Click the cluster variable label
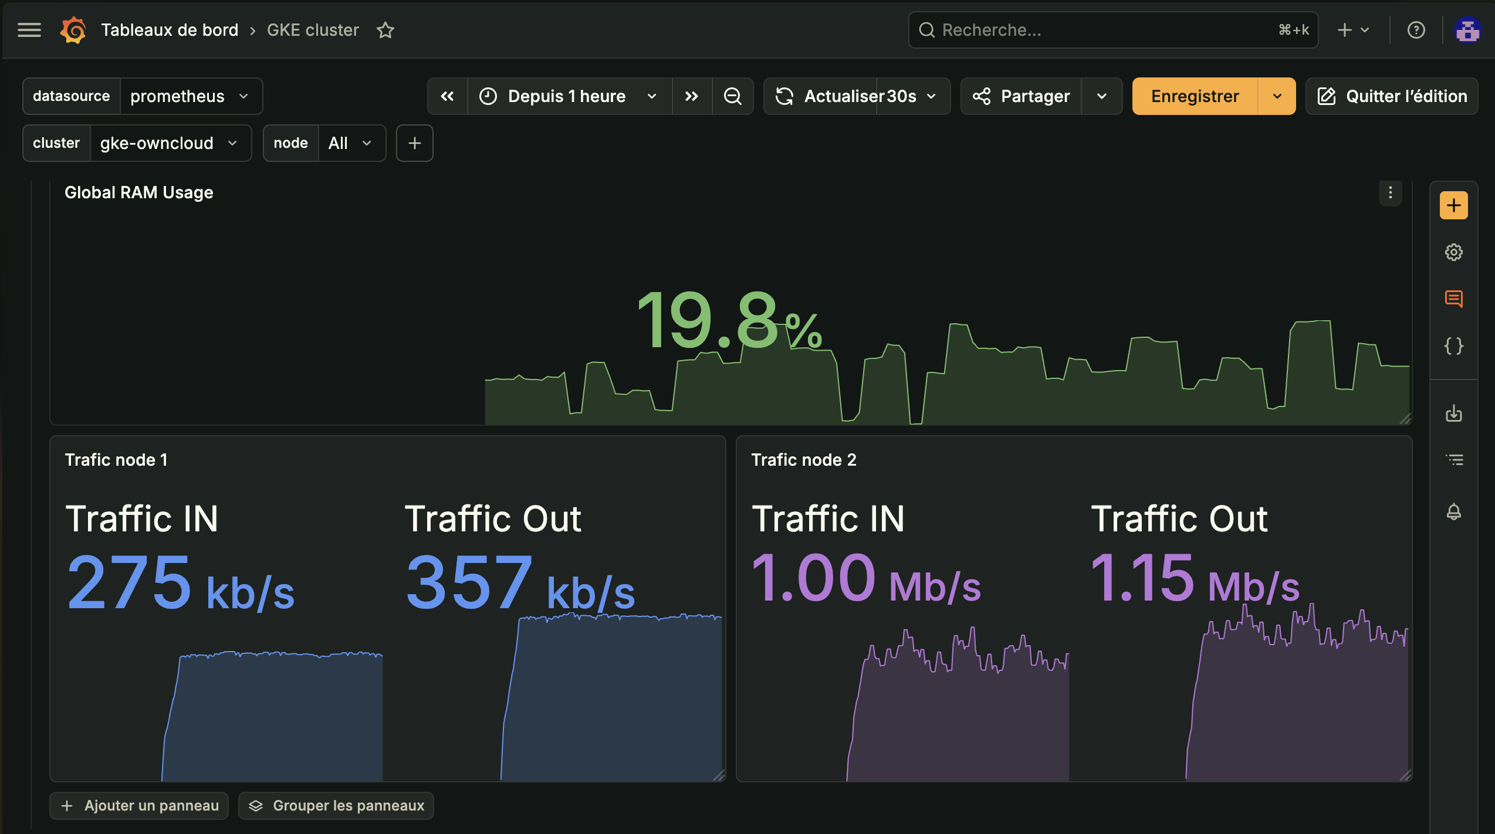 (56, 143)
